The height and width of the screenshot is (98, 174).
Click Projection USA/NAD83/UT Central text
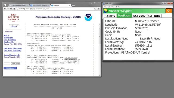point(135,53)
